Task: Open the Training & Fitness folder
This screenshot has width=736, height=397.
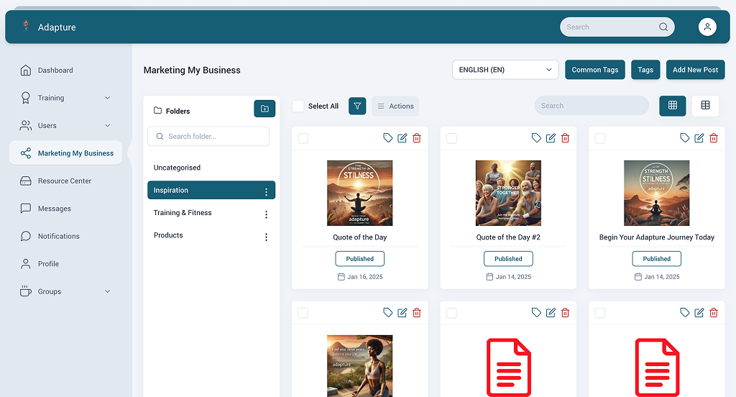Action: [183, 213]
